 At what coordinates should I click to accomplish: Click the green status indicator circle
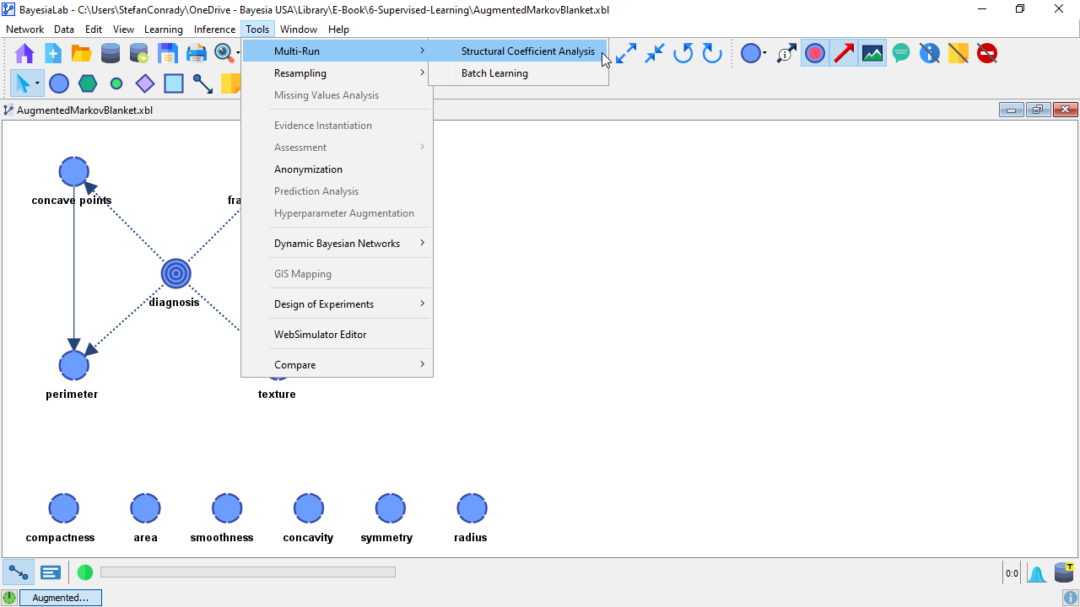pos(85,572)
